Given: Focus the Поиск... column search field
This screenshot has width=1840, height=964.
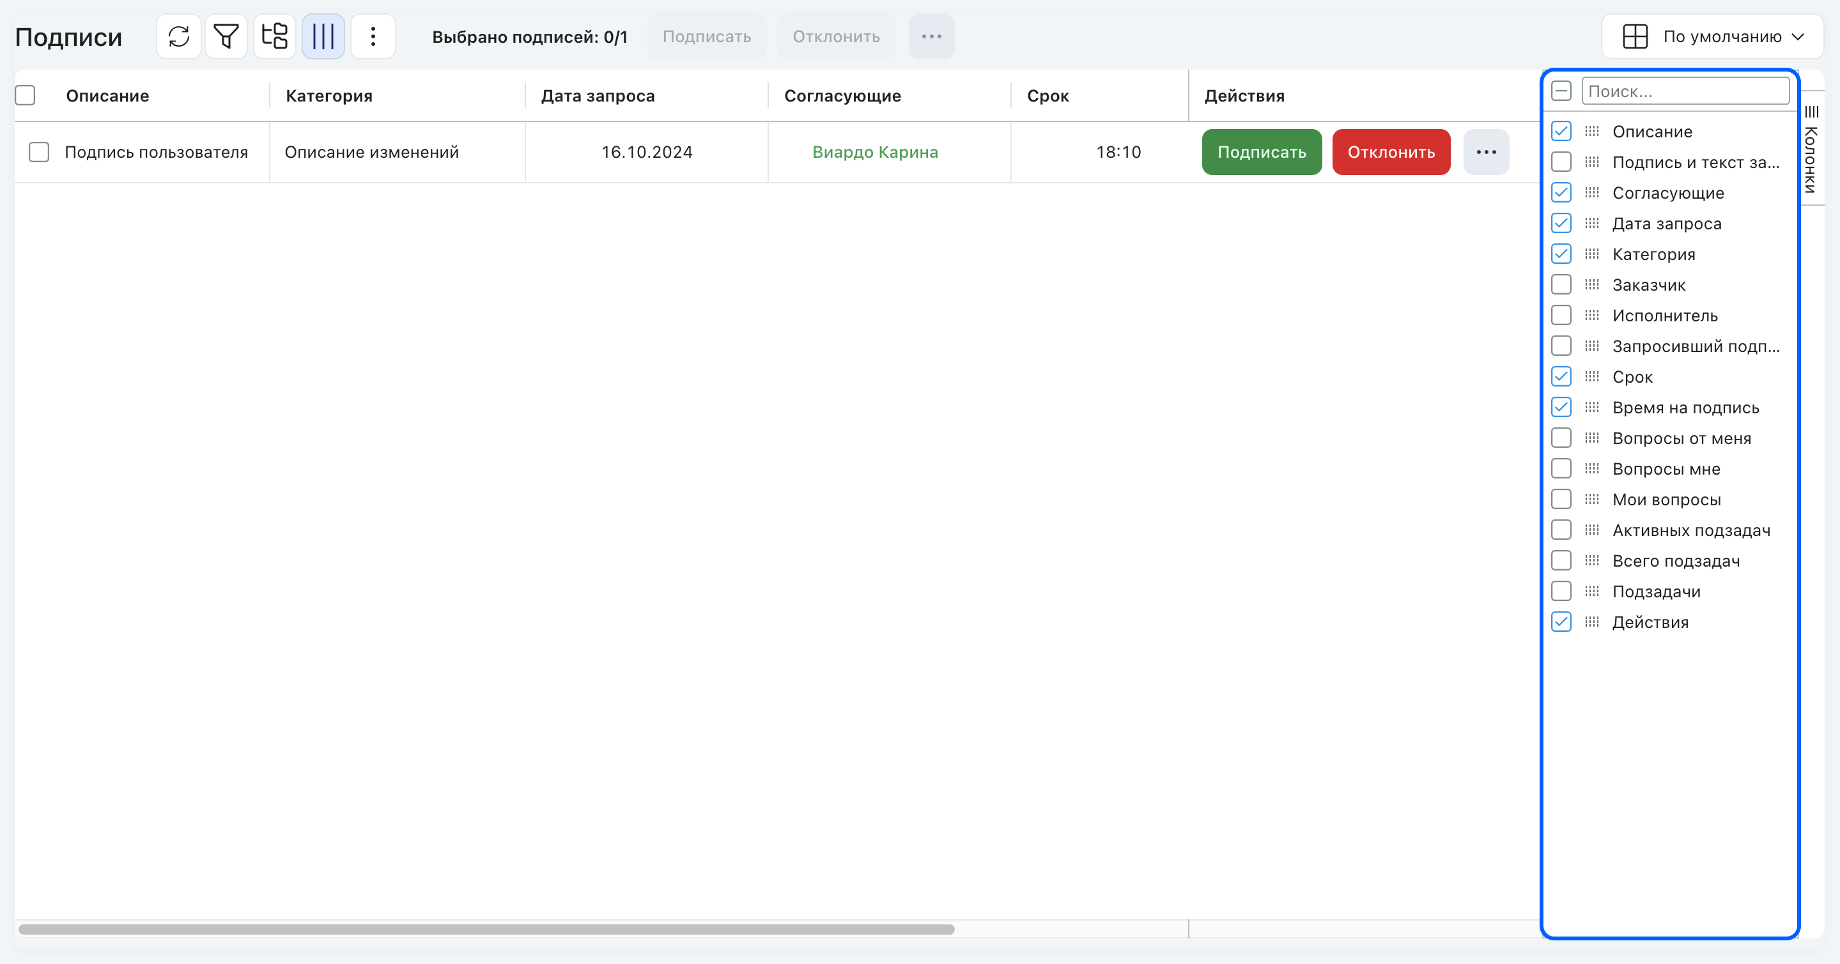Looking at the screenshot, I should point(1685,91).
